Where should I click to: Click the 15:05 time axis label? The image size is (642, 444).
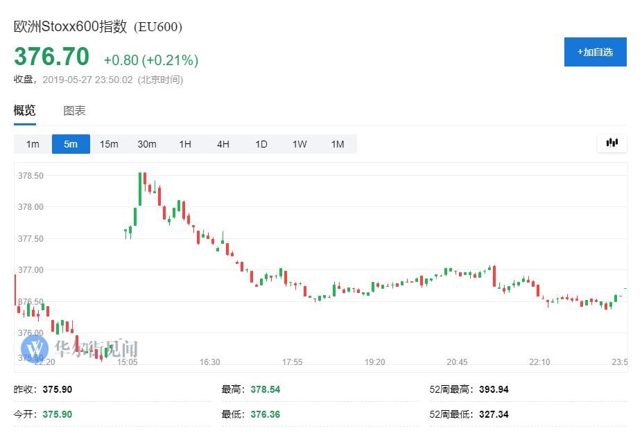128,362
